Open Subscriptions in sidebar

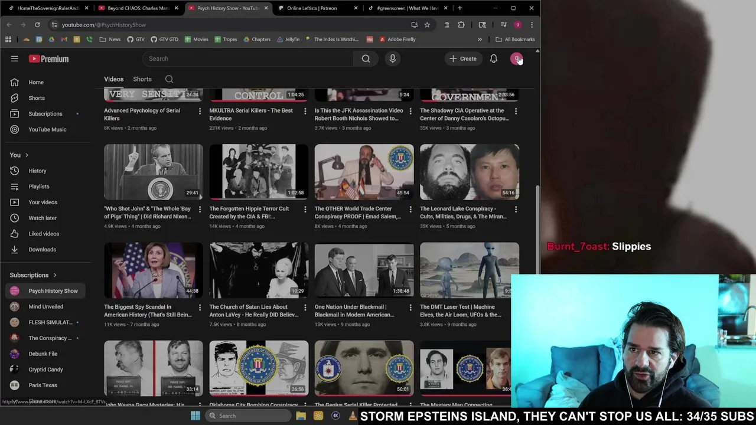[45, 113]
